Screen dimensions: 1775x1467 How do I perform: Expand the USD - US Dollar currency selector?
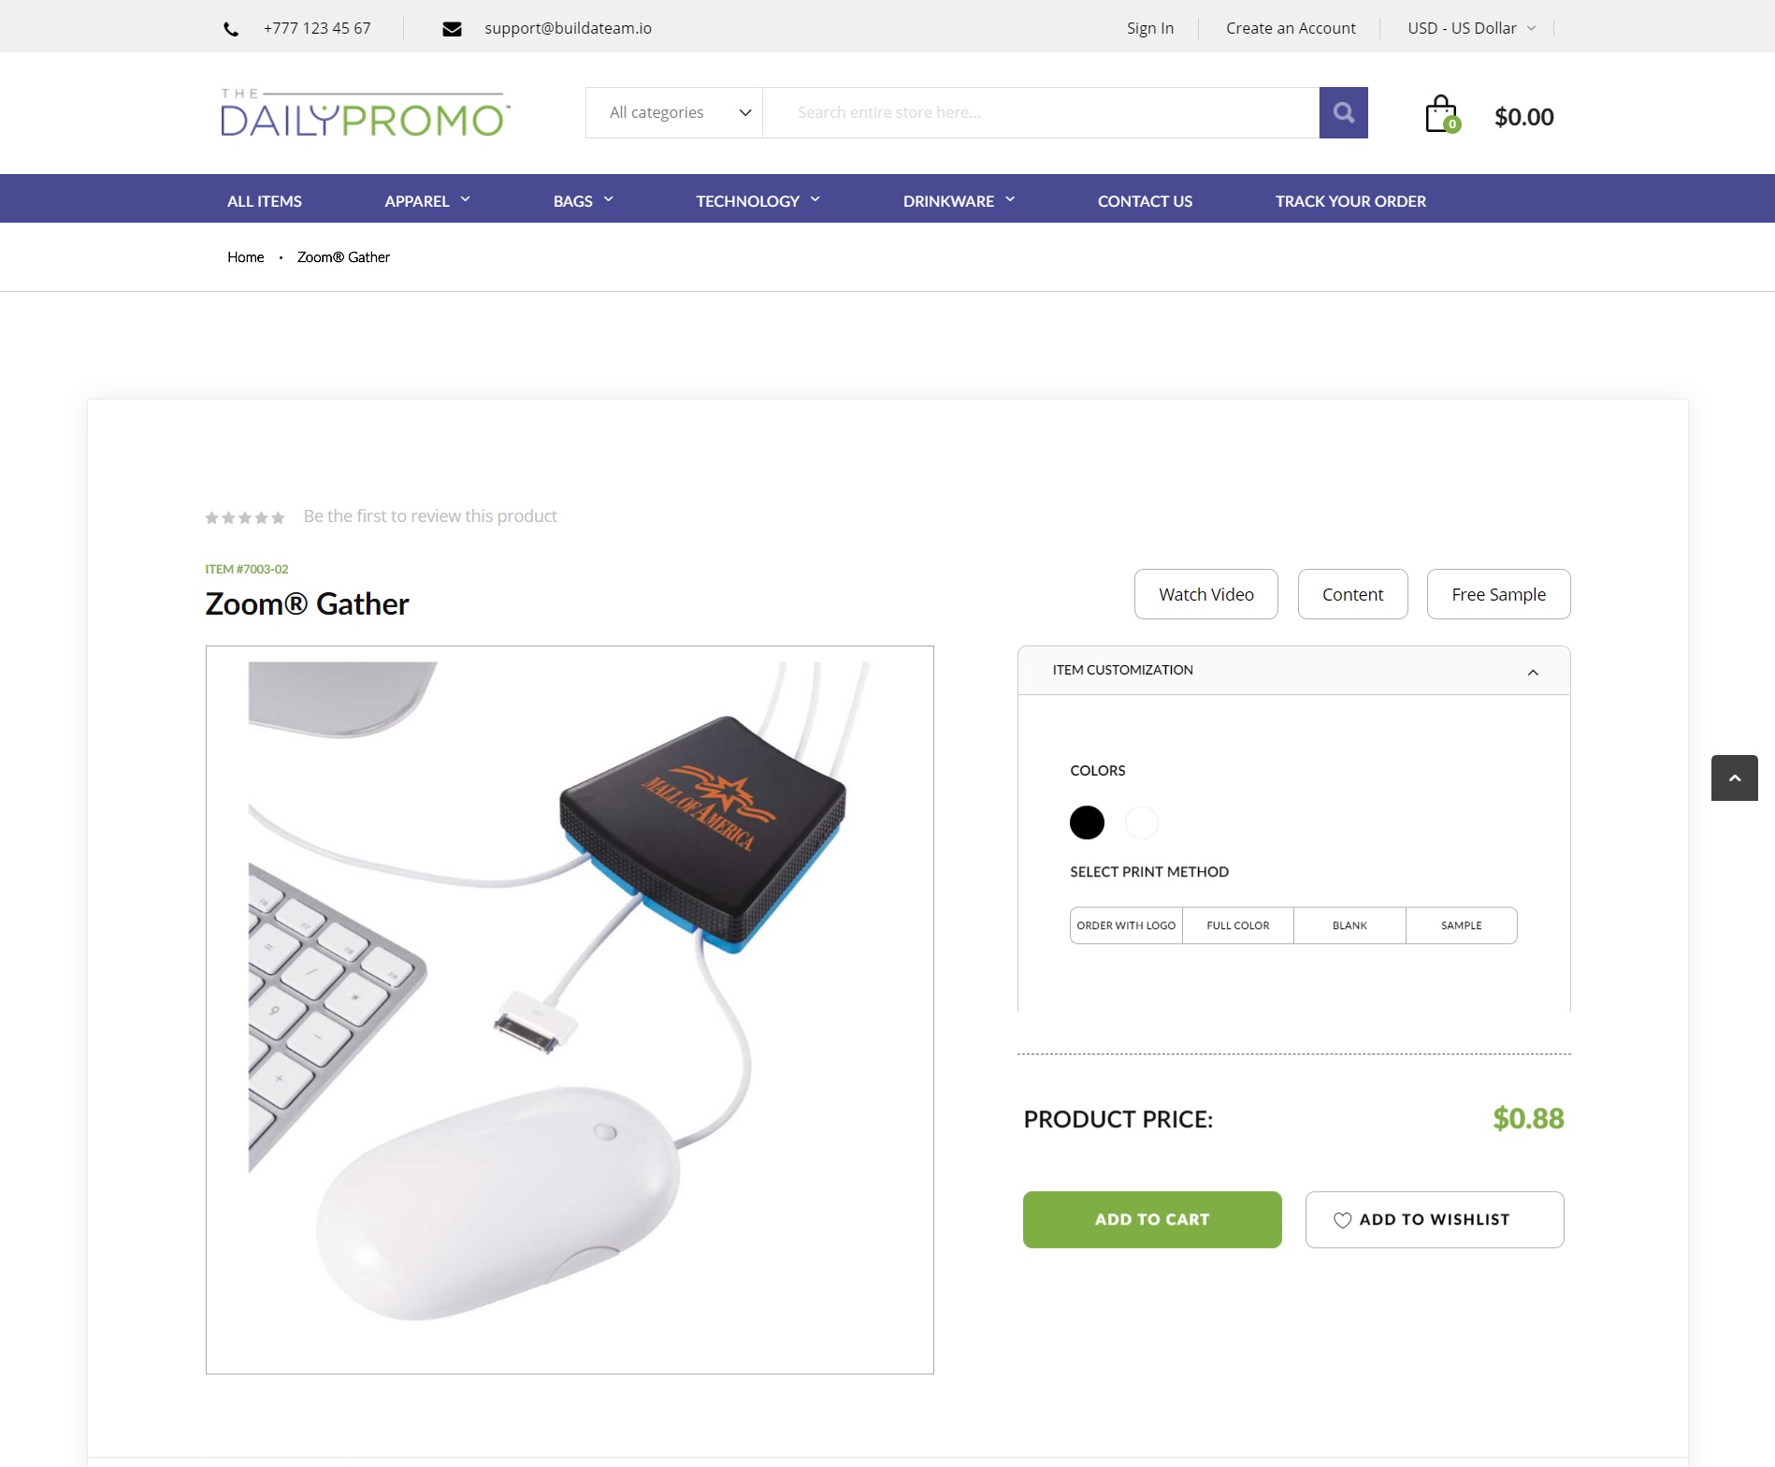1472,28
